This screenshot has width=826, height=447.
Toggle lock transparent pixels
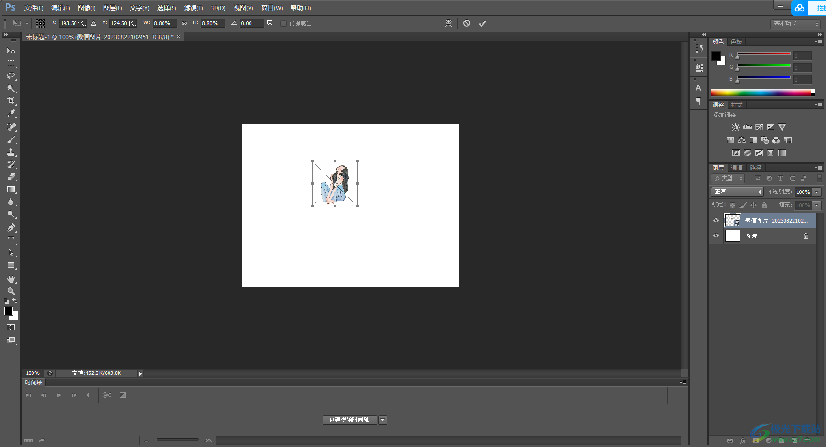click(732, 205)
